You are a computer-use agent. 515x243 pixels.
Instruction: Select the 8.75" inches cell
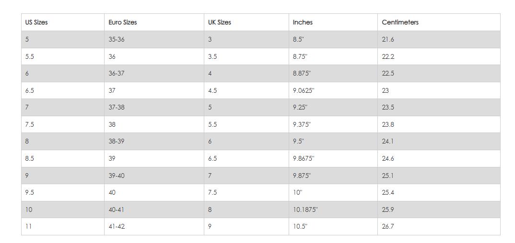pyautogui.click(x=300, y=56)
